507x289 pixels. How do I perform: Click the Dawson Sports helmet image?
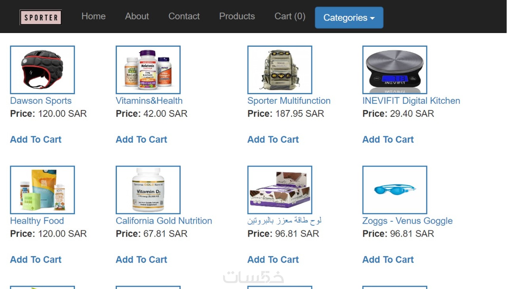[42, 70]
